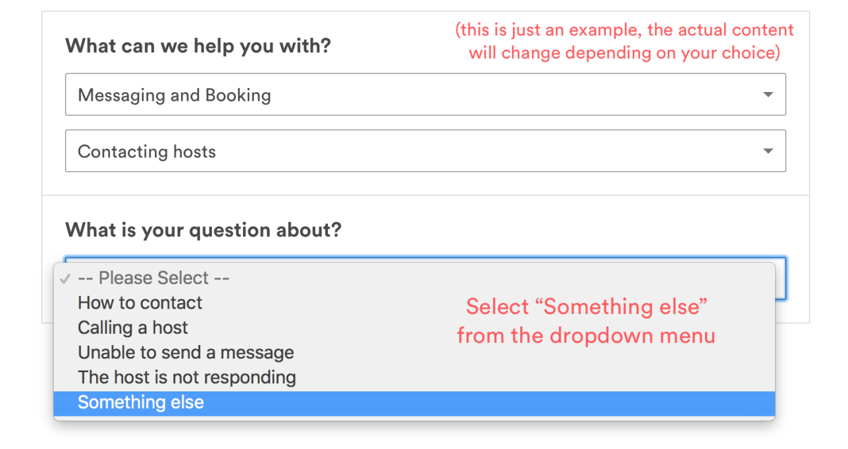Image resolution: width=848 pixels, height=449 pixels.
Task: Click the What can we help you with heading
Action: (197, 46)
